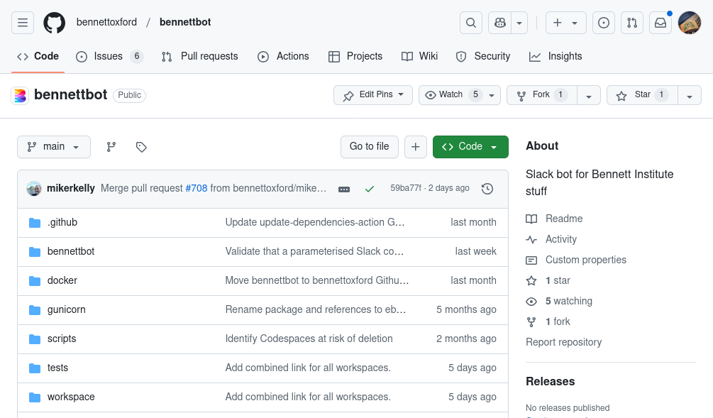Go to GitHub homepage via Octocat logo
Screen dimensions: 713x418
point(54,22)
